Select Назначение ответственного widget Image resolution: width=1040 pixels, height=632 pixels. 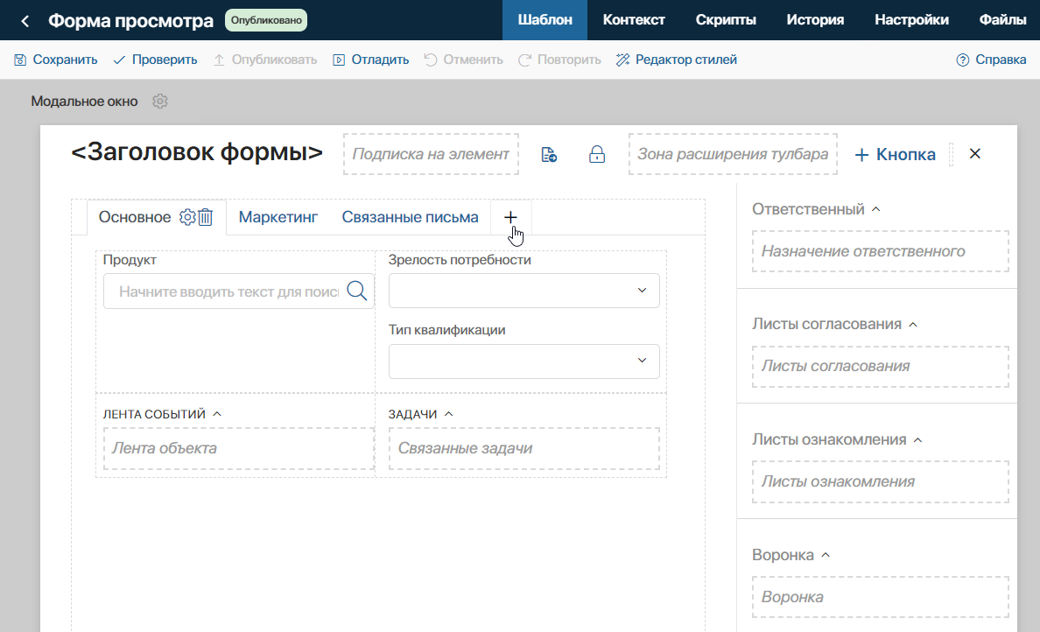pos(880,251)
